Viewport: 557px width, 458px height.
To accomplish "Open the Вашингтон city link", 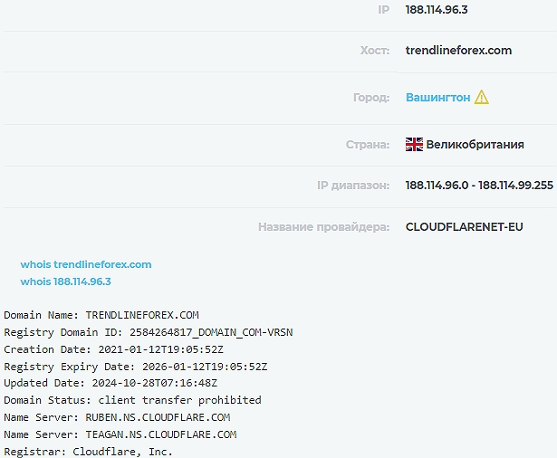I will click(x=438, y=97).
